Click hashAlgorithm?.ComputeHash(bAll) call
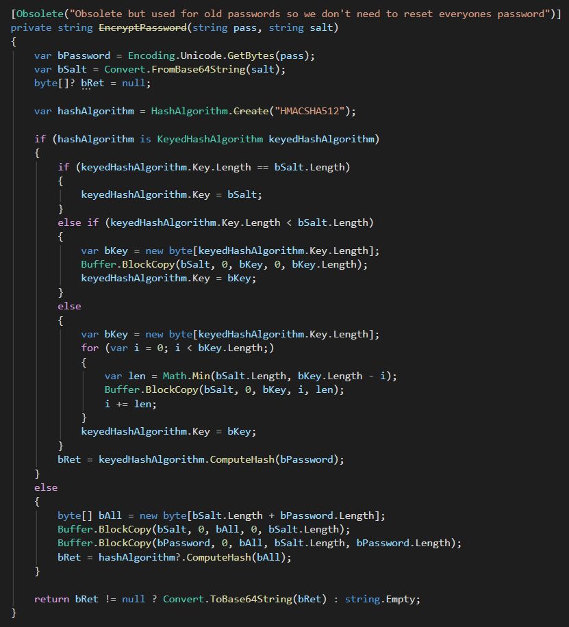Image resolution: width=569 pixels, height=627 pixels. pyautogui.click(x=192, y=557)
